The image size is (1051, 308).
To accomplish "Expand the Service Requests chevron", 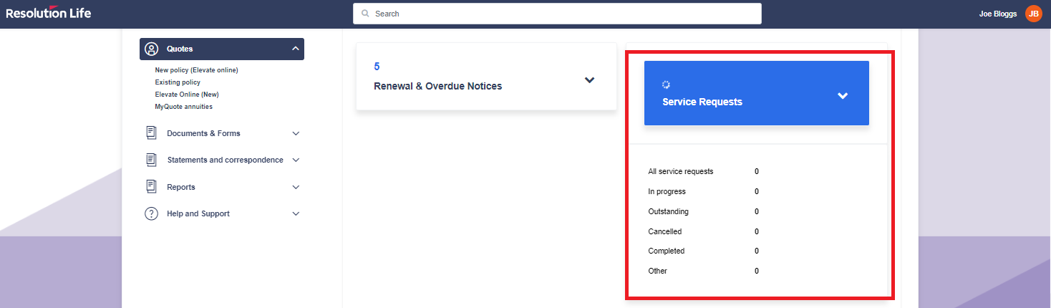I will point(843,95).
